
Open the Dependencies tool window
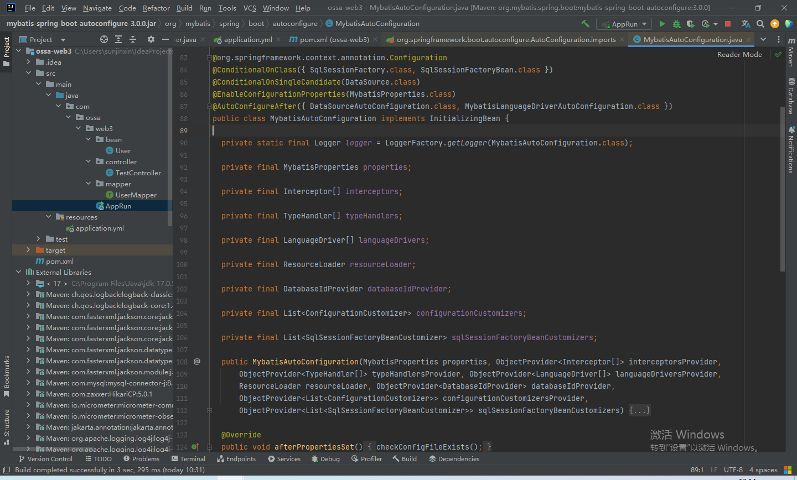(x=454, y=459)
